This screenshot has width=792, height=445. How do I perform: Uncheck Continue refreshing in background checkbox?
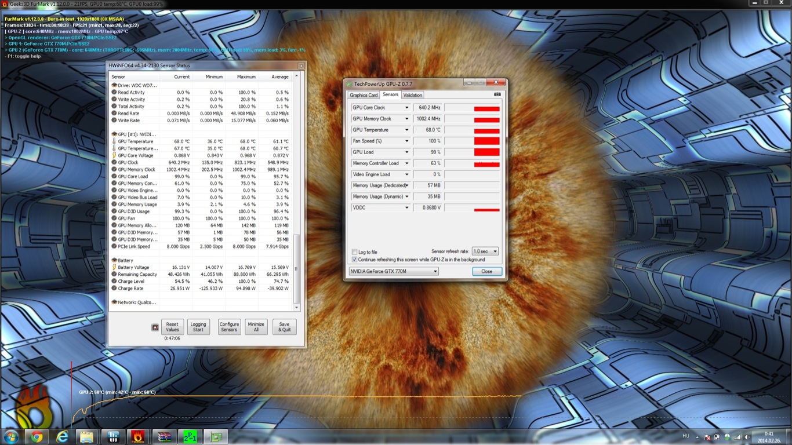click(354, 260)
